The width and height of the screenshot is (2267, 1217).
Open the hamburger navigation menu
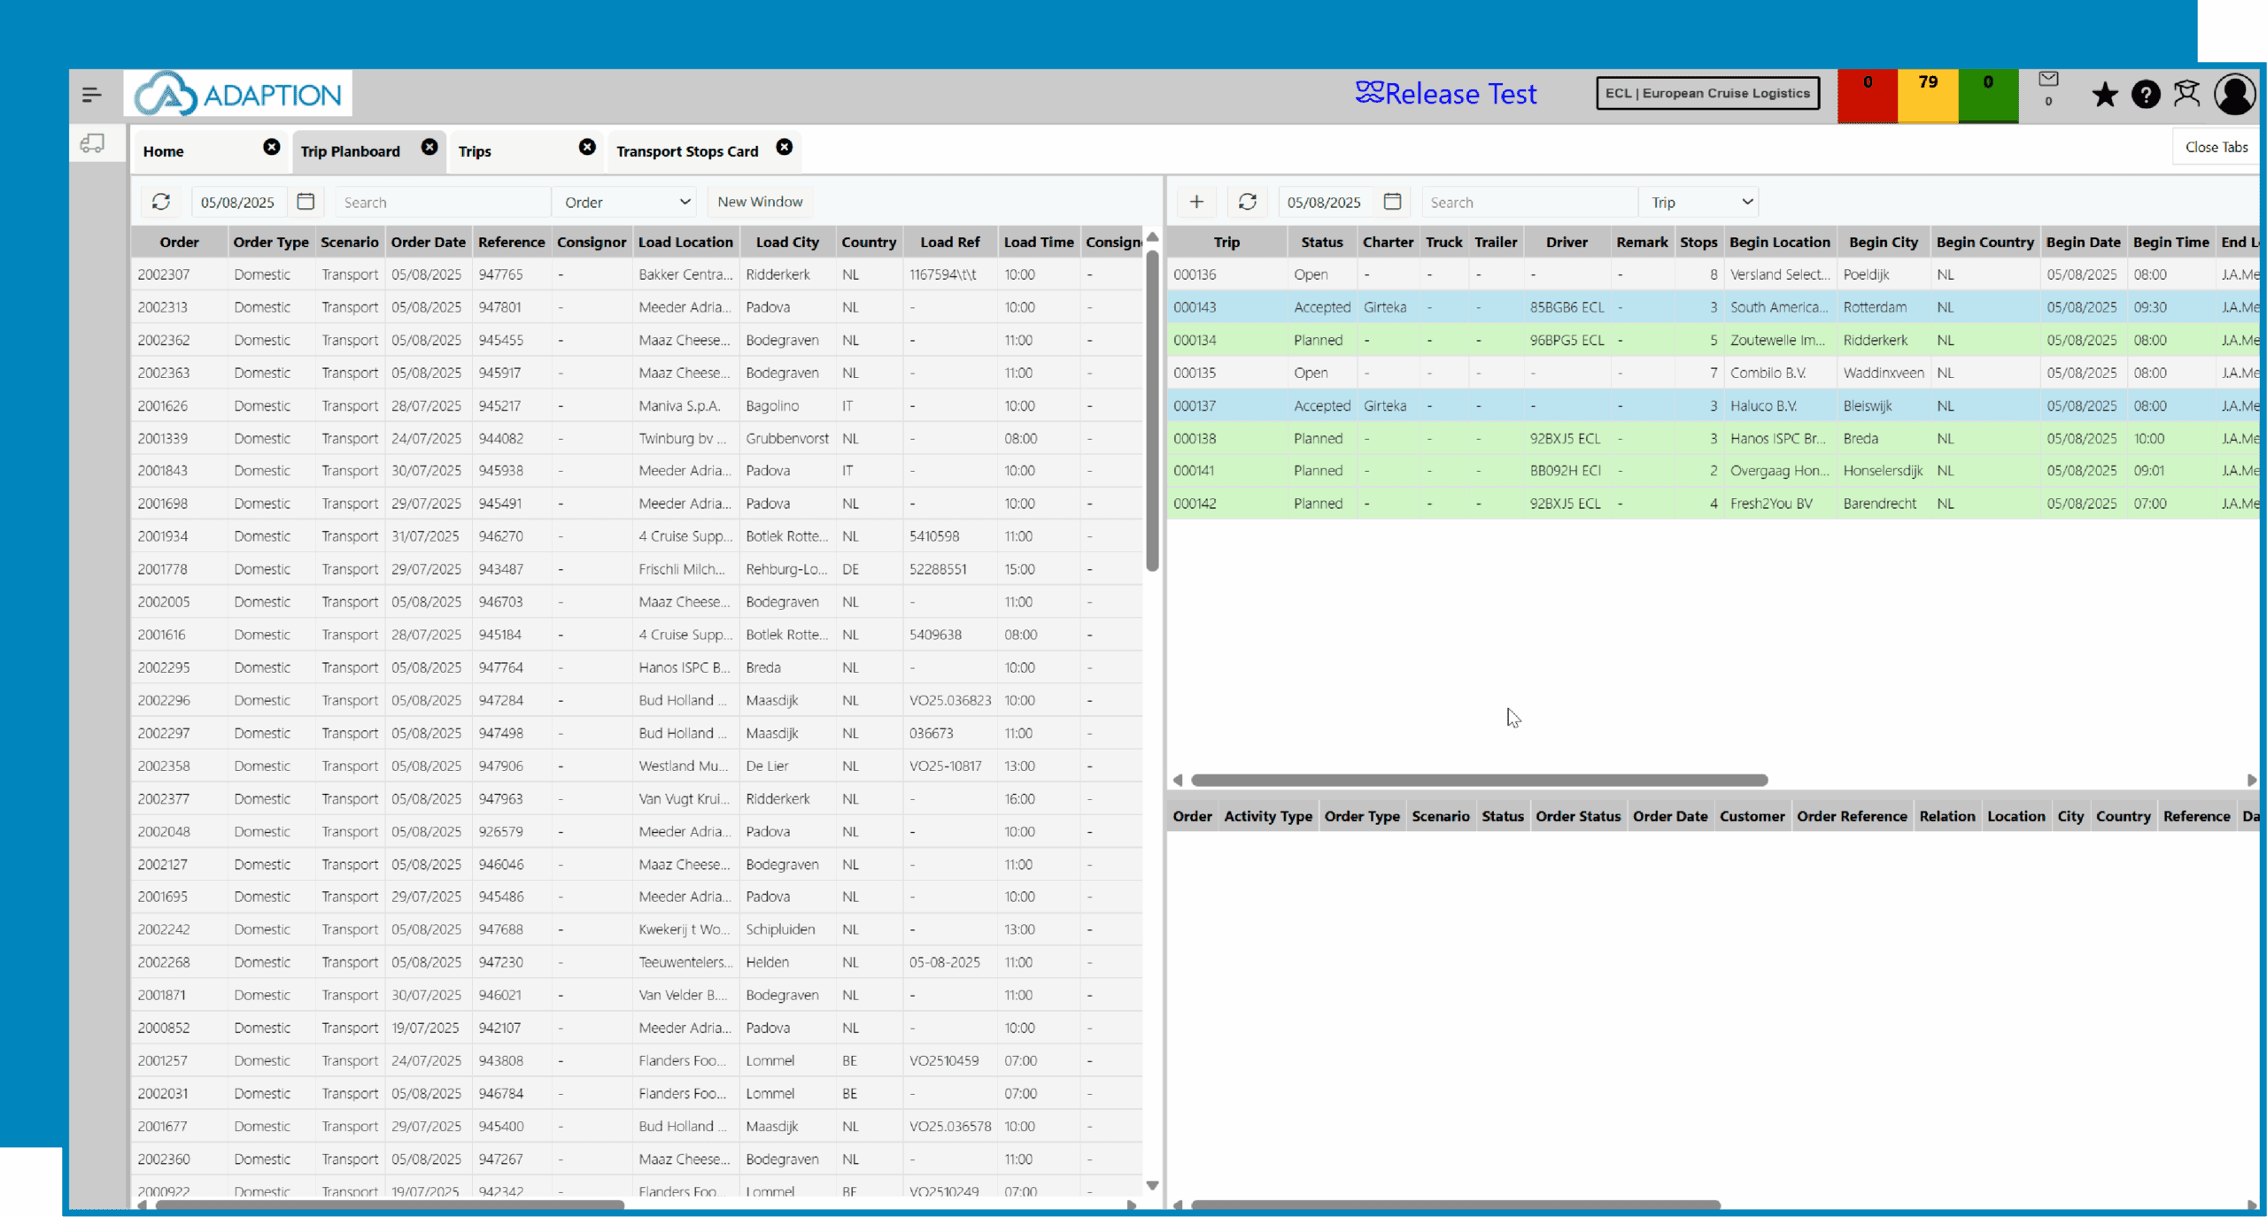tap(91, 95)
